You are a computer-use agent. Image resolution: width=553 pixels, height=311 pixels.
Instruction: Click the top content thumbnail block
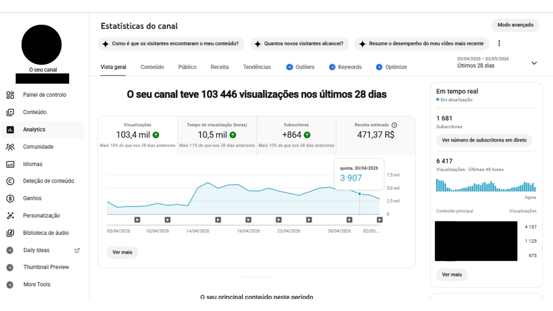click(476, 241)
